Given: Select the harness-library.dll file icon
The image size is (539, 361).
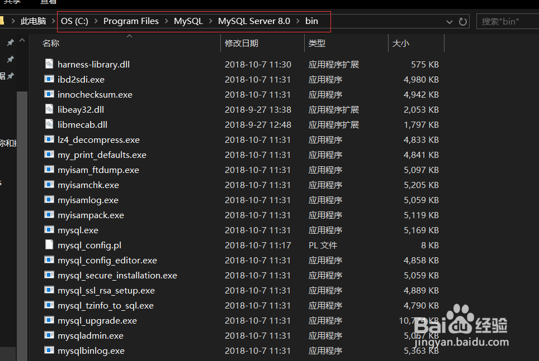Looking at the screenshot, I should coord(49,64).
